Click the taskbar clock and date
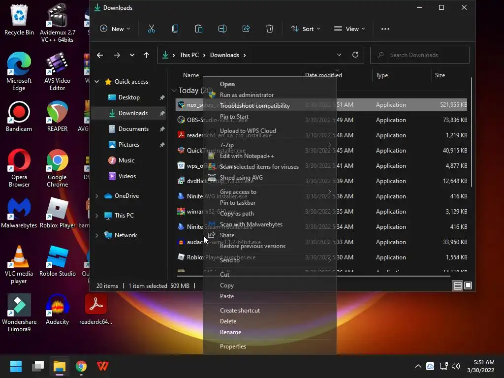Screen dimensions: 504x378 pos(480,366)
